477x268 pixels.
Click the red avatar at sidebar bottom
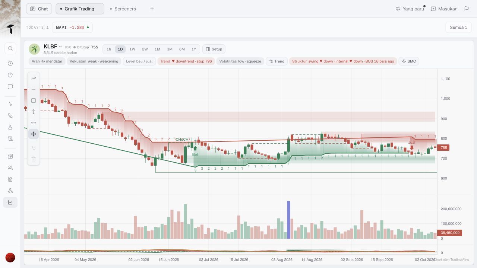pos(10,258)
